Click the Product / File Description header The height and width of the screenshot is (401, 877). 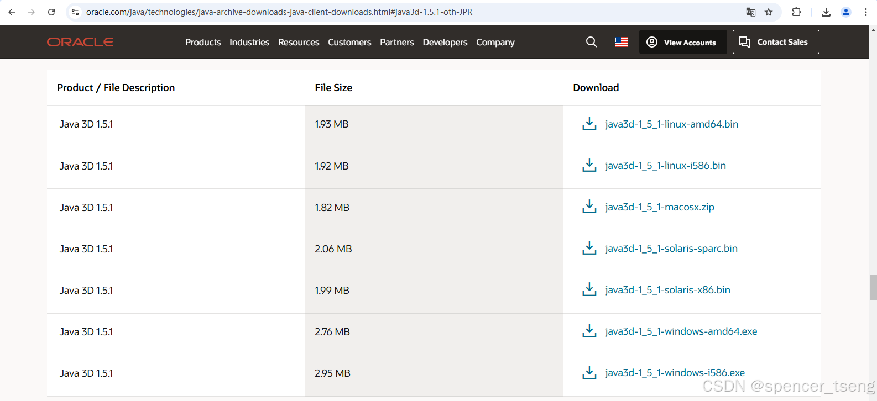(116, 88)
